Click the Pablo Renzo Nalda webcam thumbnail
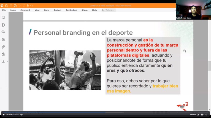The image size is (211, 118). 193,10
